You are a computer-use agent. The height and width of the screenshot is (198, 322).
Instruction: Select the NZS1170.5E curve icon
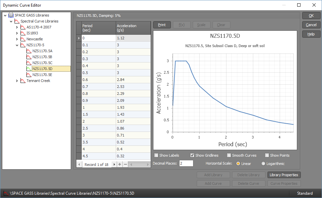click(x=29, y=75)
